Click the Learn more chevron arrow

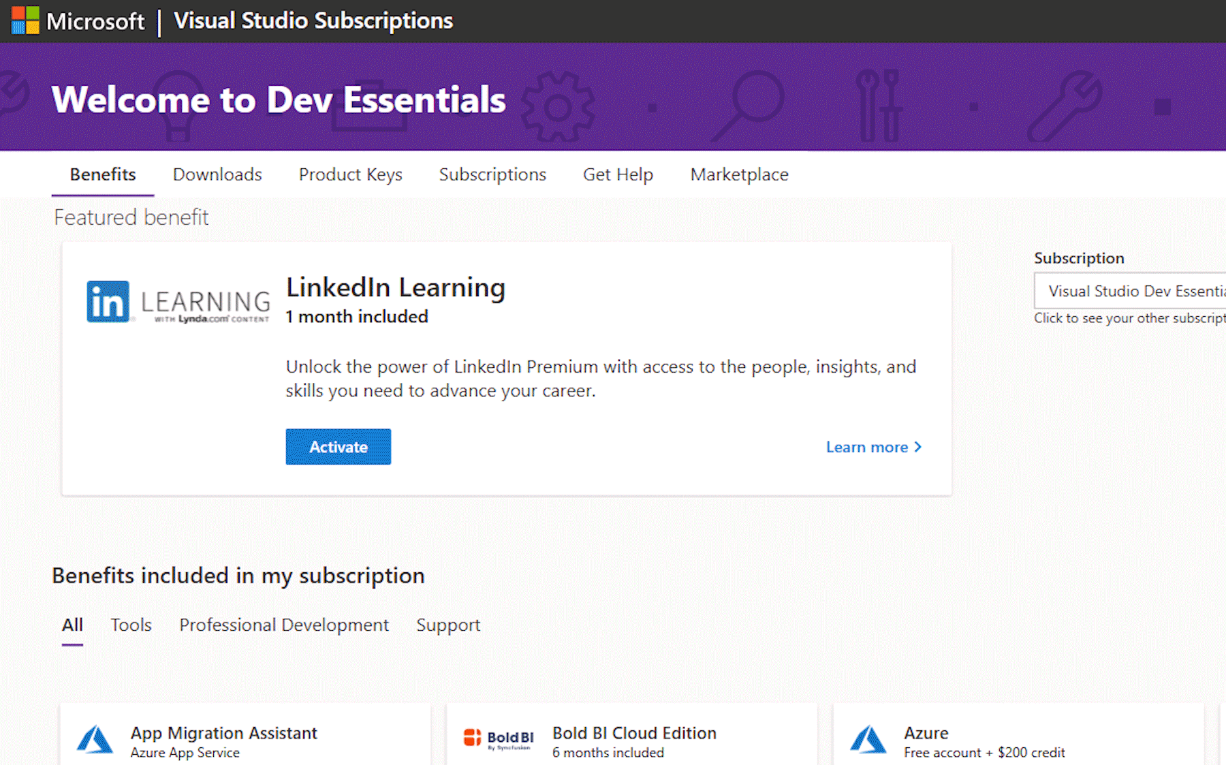coord(918,447)
